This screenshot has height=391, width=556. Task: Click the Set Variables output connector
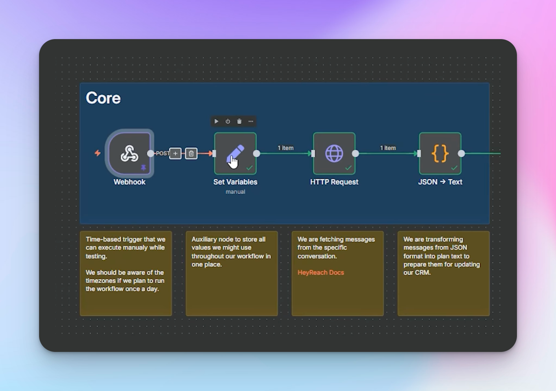point(256,154)
